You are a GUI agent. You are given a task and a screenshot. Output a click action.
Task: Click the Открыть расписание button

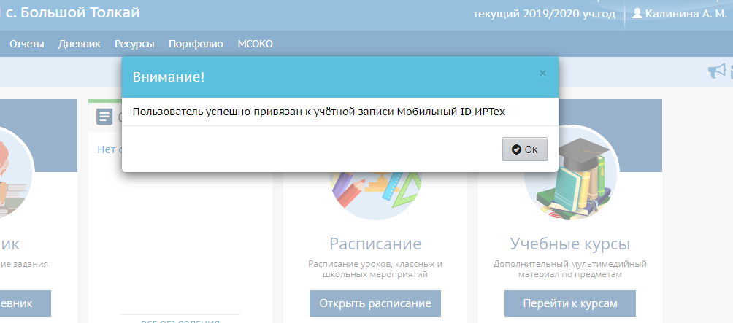click(x=375, y=303)
